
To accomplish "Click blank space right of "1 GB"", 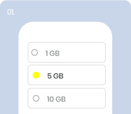I will (82, 52).
